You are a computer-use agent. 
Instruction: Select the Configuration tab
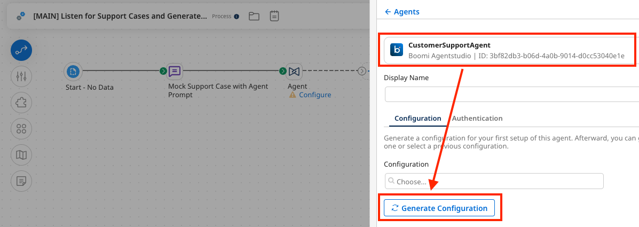tap(417, 118)
